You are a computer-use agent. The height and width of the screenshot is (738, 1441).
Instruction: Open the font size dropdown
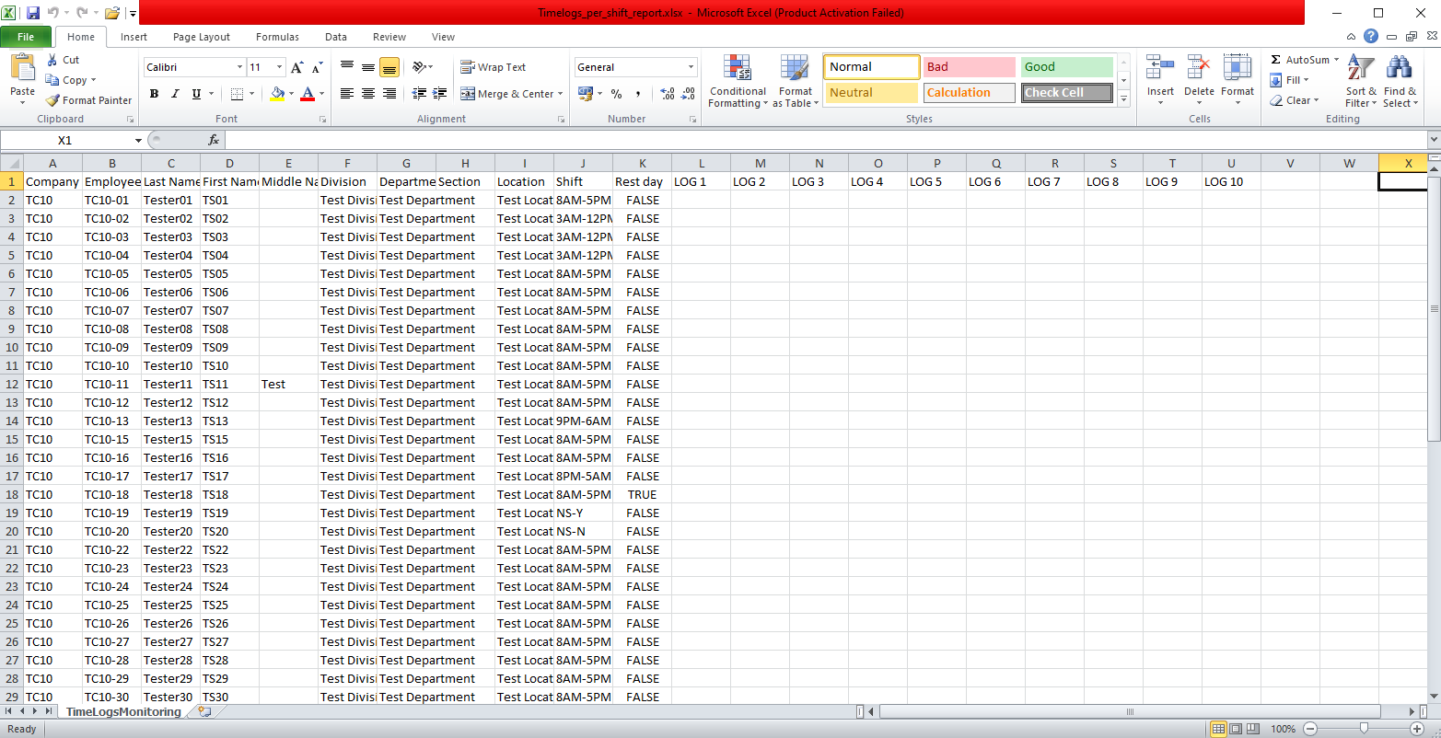[x=280, y=67]
